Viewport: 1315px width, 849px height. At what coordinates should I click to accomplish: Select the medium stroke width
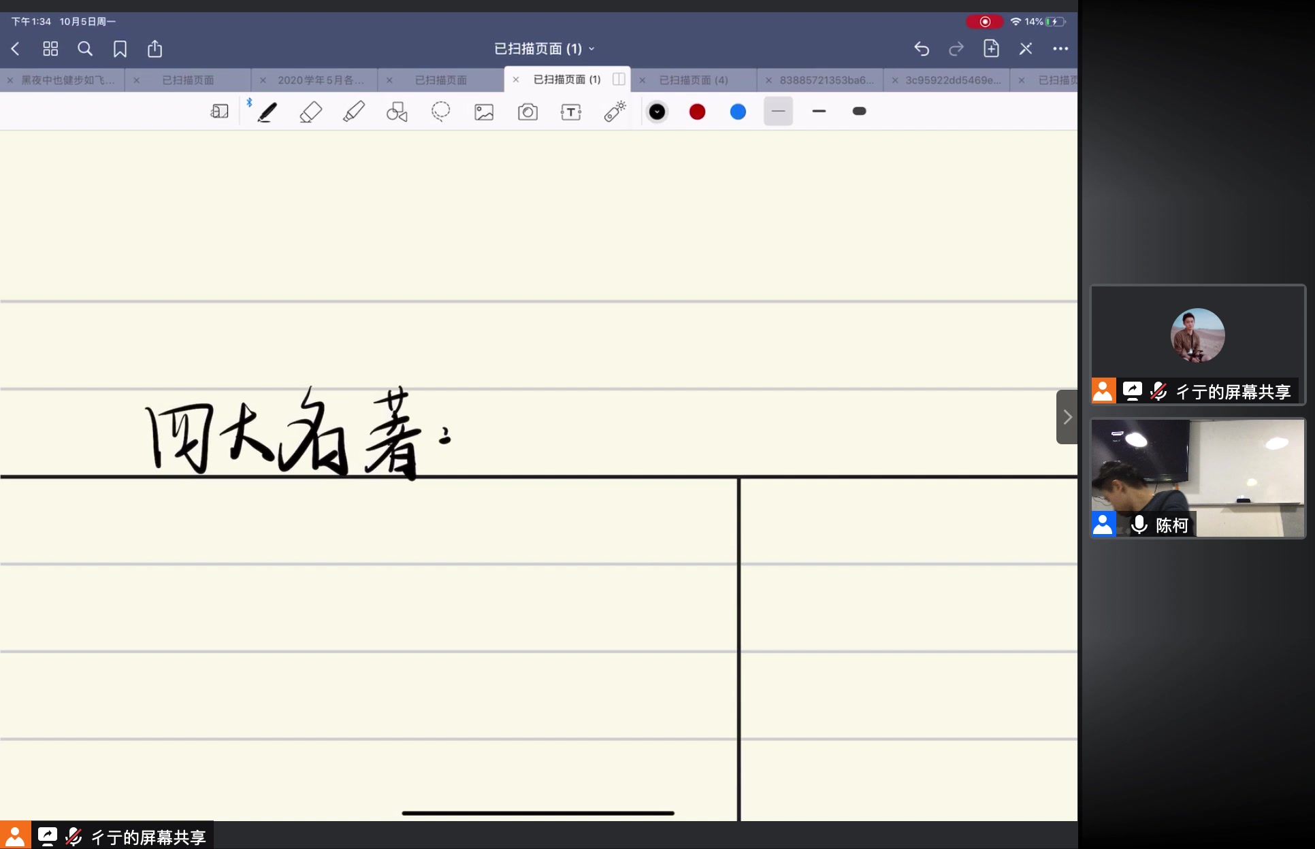coord(819,112)
